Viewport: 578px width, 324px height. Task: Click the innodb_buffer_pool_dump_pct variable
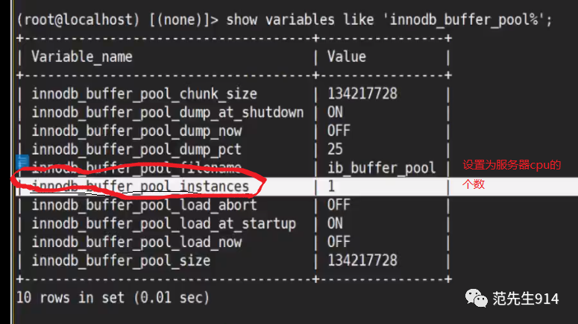[136, 149]
